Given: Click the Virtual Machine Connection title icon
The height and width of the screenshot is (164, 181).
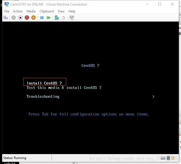Looking at the screenshot, I should pyautogui.click(x=7, y=4).
